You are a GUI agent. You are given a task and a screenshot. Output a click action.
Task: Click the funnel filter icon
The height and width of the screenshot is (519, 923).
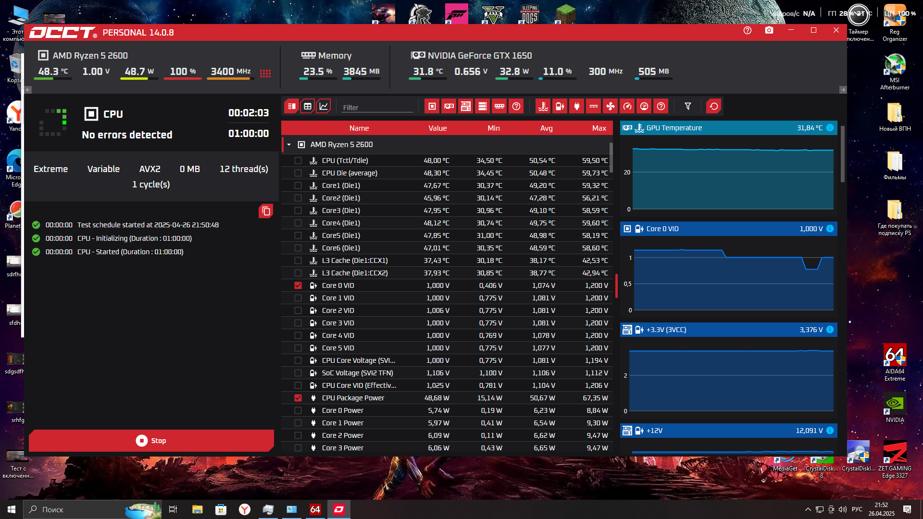688,106
